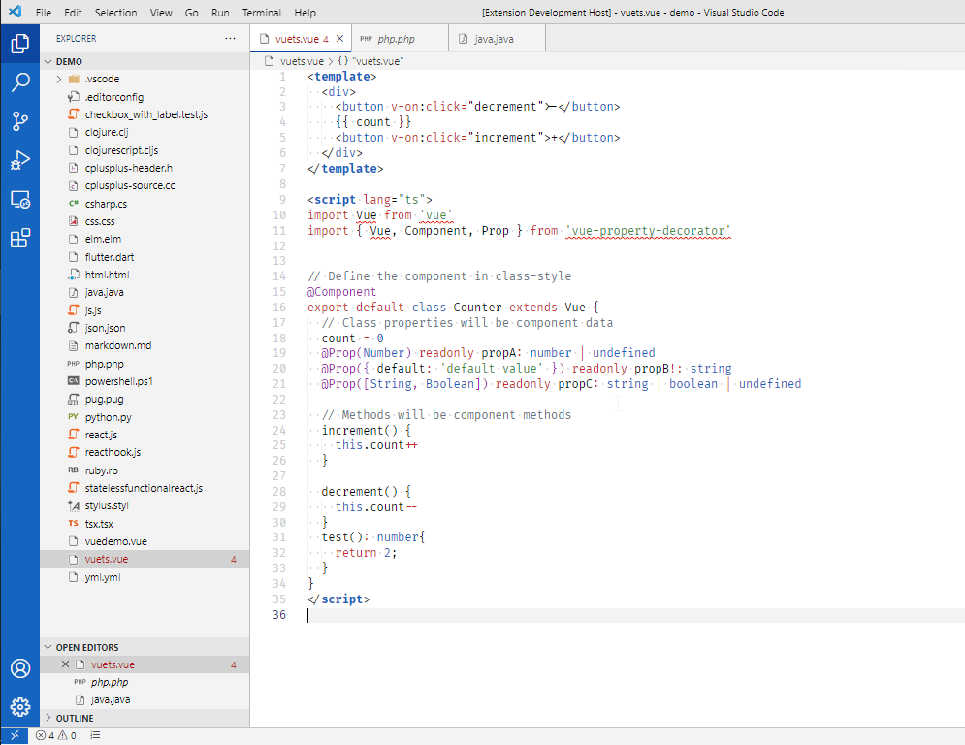Screen dimensions: 965x745
Task: Open stylus.styl file
Action: coord(145,505)
